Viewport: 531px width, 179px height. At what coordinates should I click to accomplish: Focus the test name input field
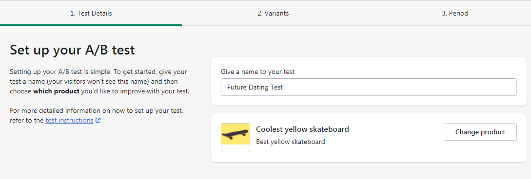[x=369, y=87]
